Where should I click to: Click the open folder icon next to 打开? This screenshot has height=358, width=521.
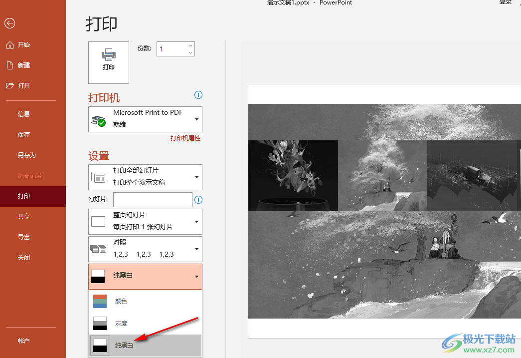pyautogui.click(x=10, y=85)
